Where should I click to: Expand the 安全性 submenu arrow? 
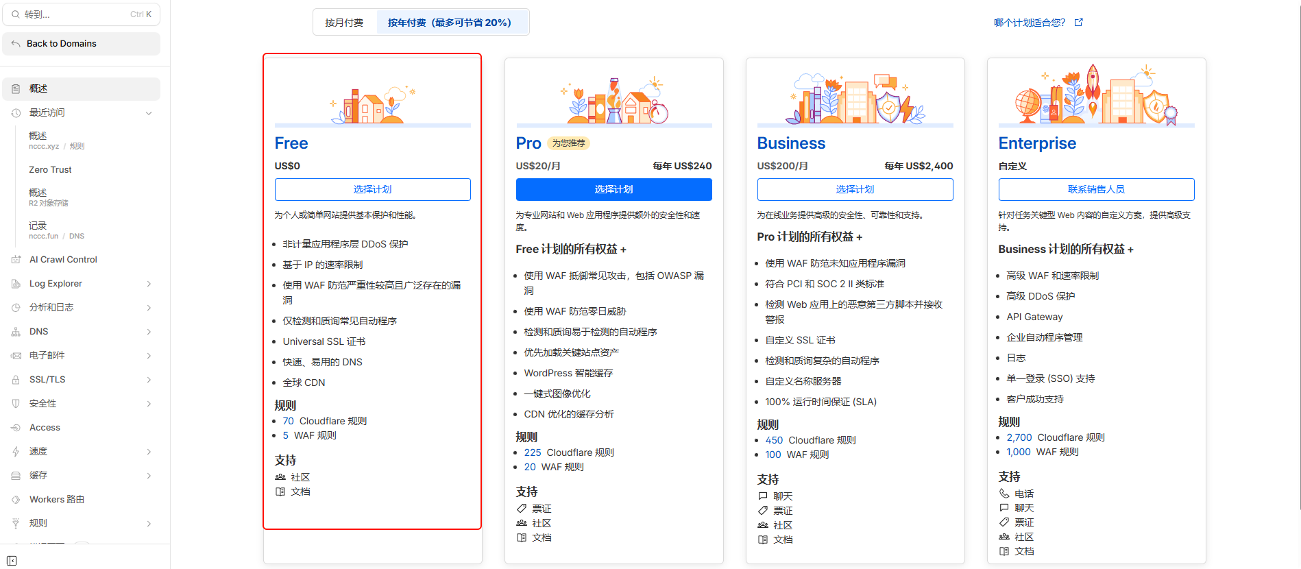coord(149,404)
